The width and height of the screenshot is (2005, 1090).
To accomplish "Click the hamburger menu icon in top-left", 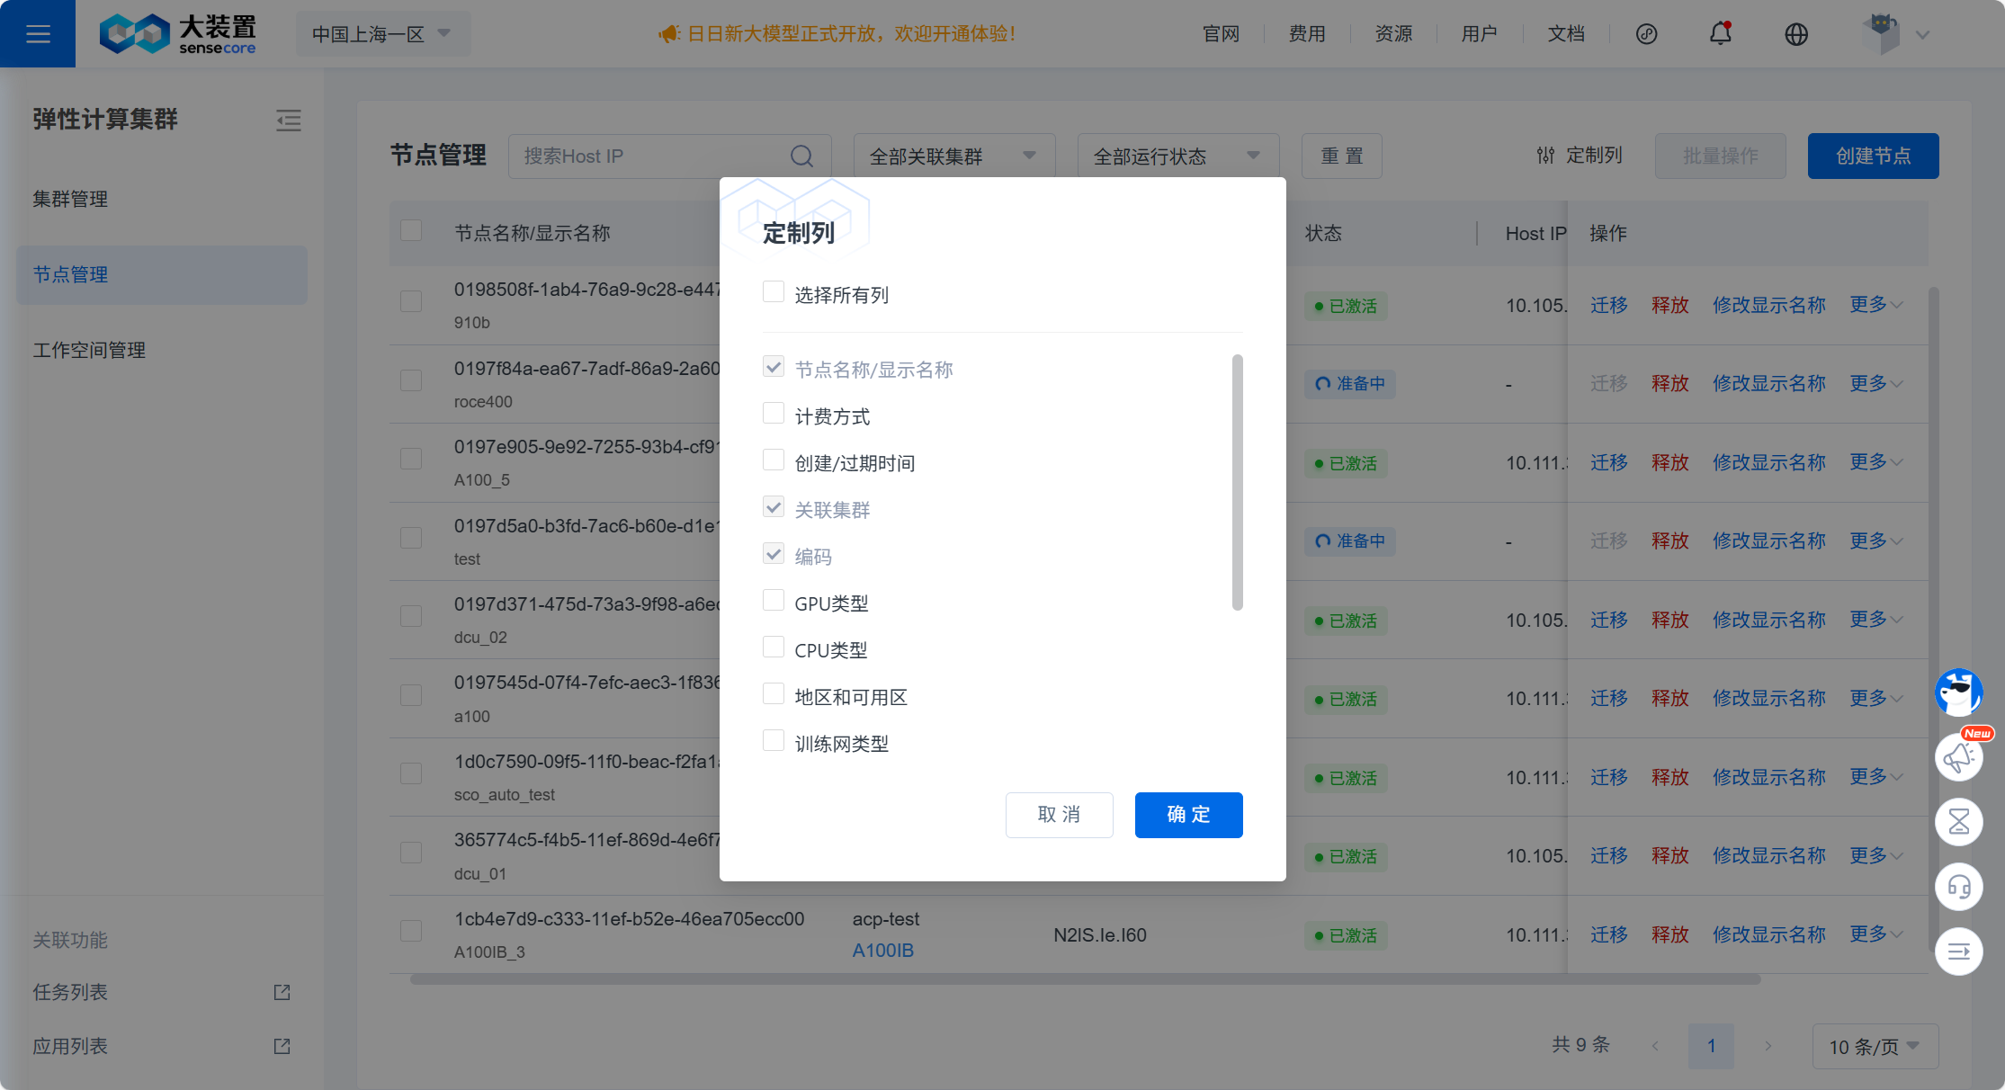I will point(38,34).
